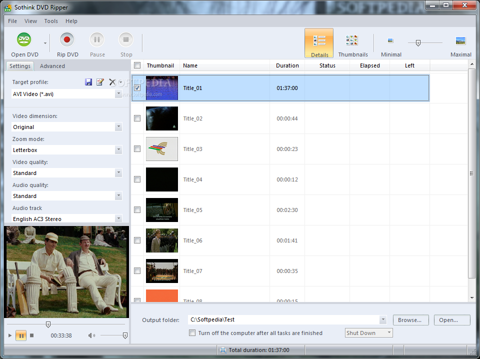Select the Title_06 thumbnail
Screen dimensions: 480x359
(162, 240)
